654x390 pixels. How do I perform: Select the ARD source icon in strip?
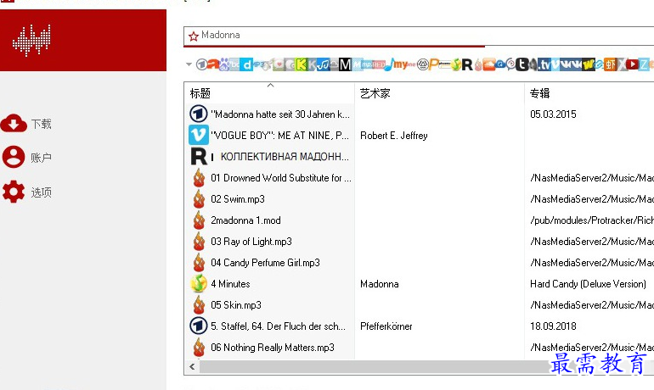click(201, 64)
